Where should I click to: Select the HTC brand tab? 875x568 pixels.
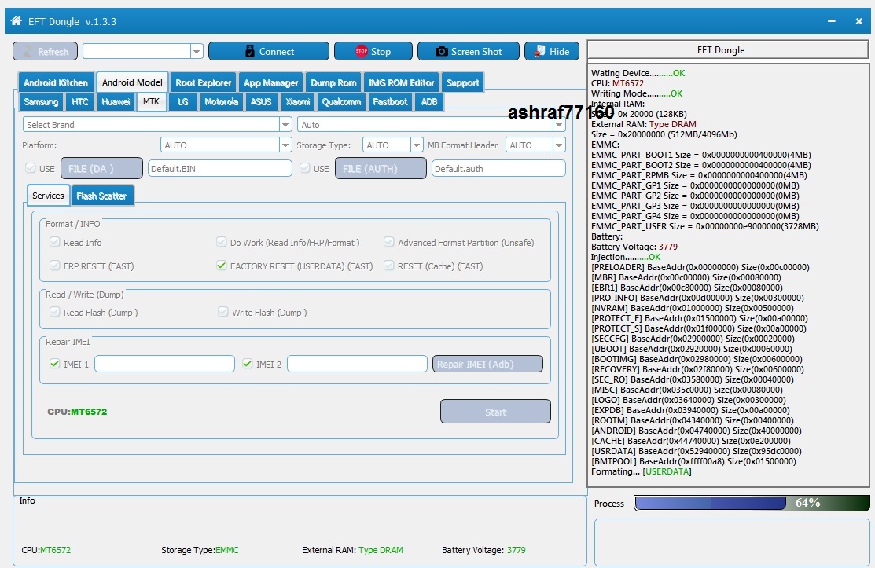(80, 102)
